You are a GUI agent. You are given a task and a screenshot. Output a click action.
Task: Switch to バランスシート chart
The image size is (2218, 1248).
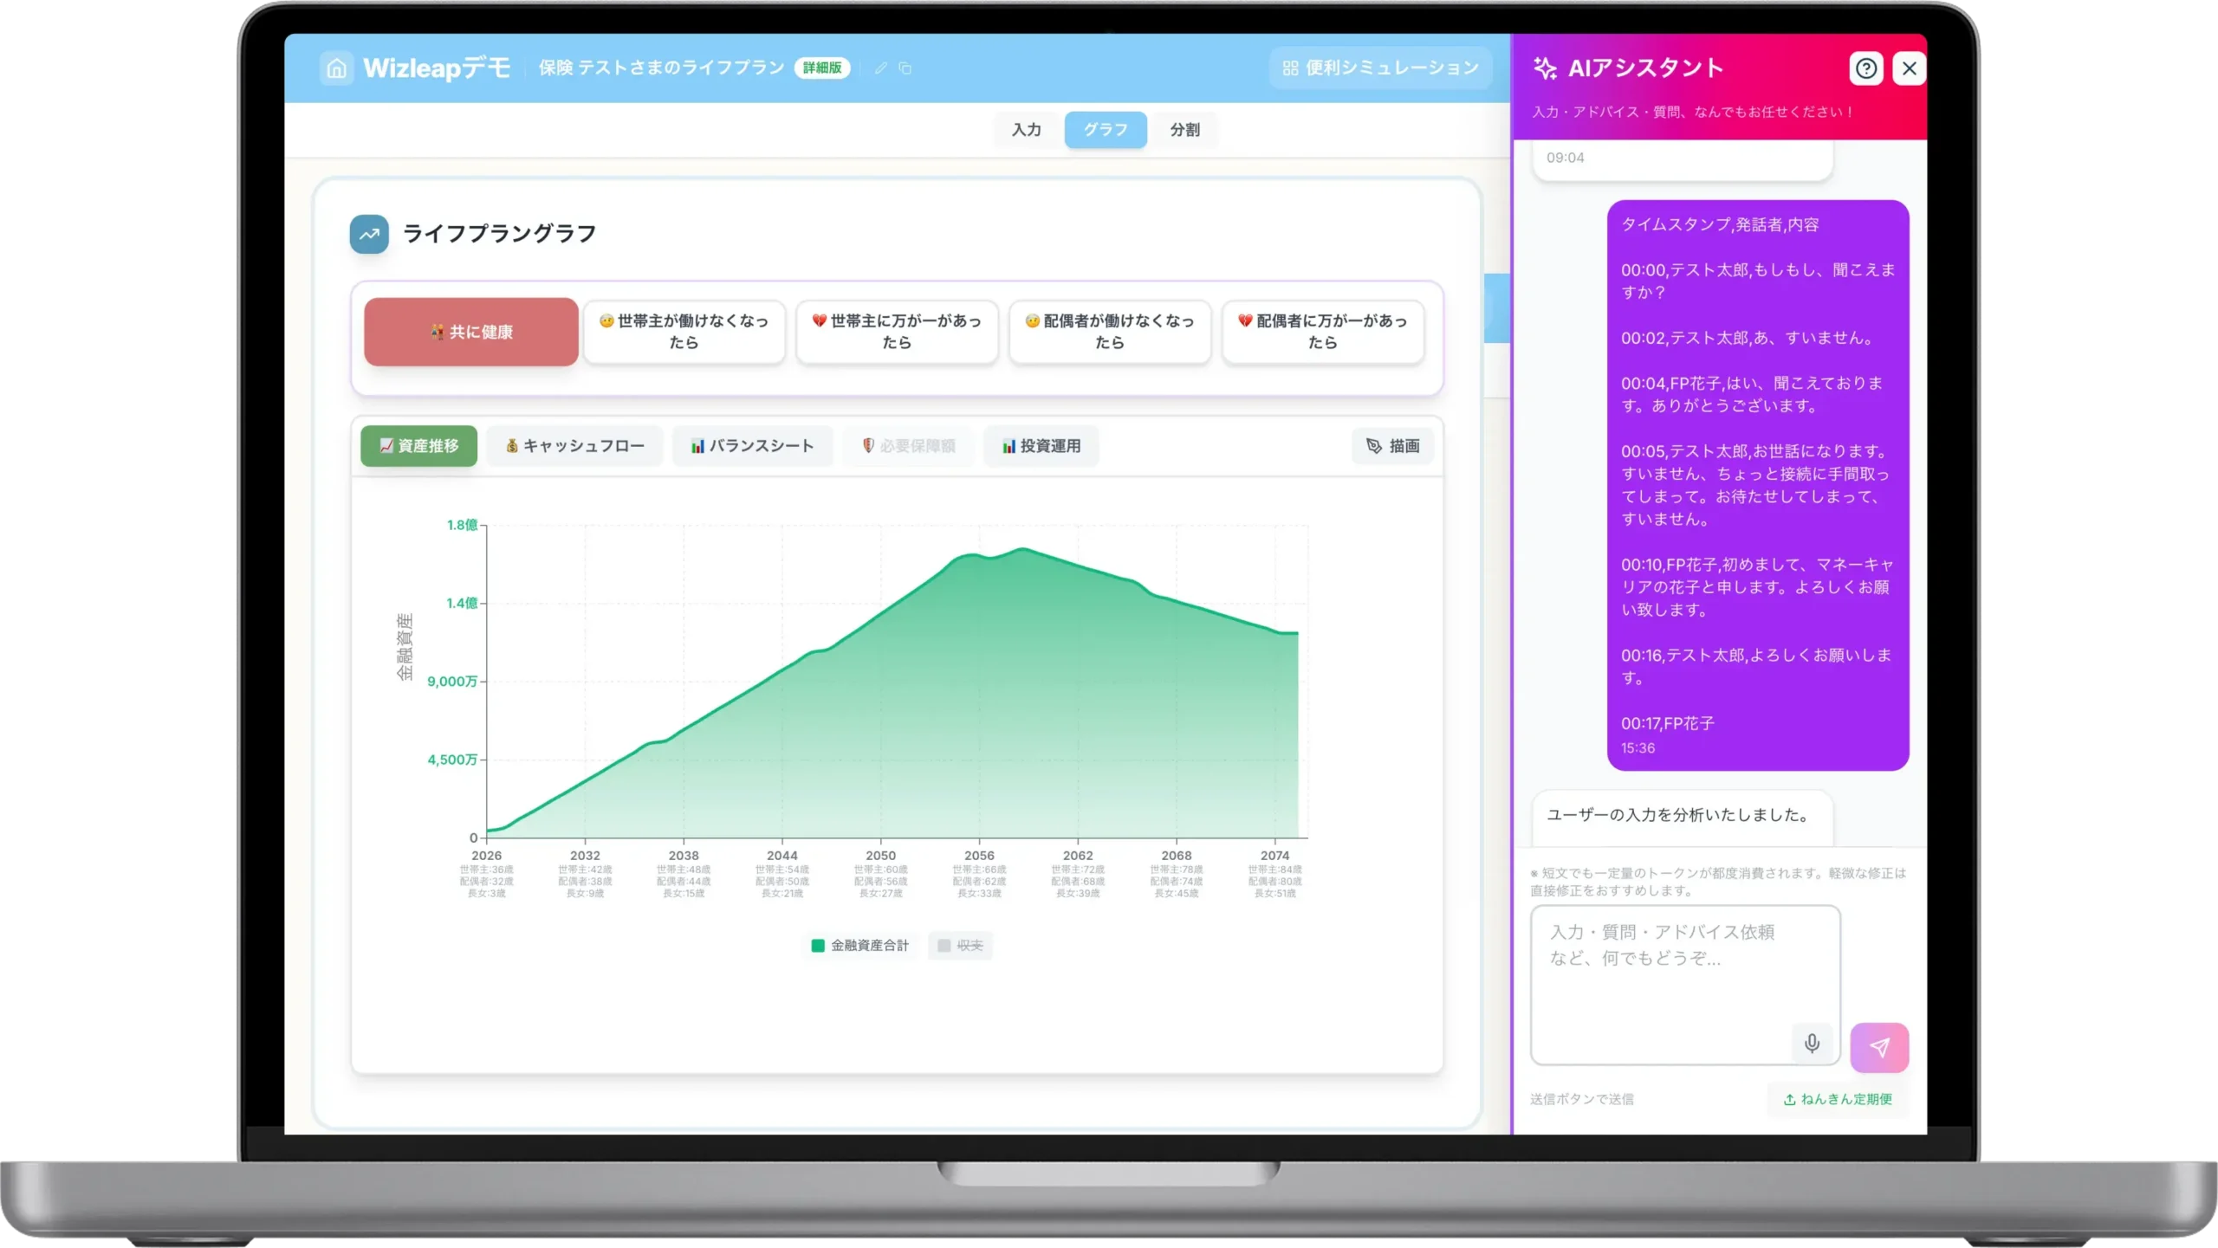[752, 446]
